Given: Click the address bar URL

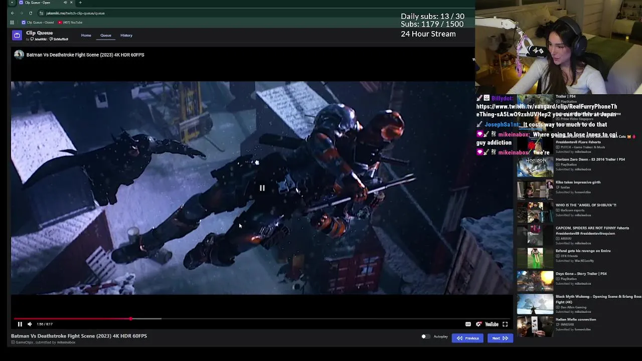Looking at the screenshot, I should [75, 13].
